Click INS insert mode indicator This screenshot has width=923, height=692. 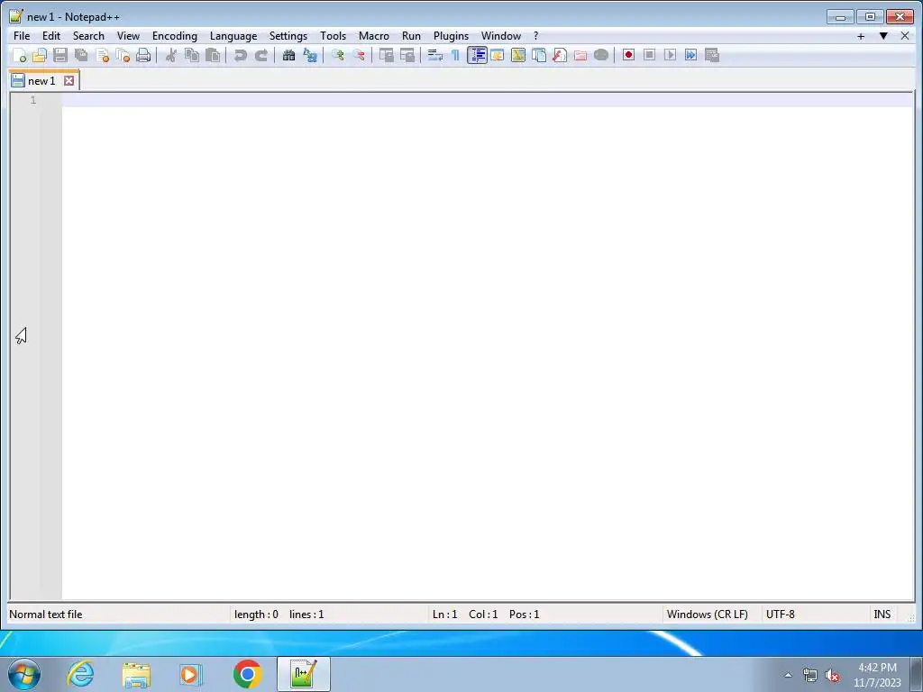coord(882,615)
